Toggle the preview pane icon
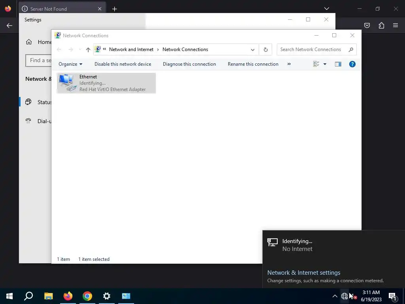This screenshot has width=405, height=304. pos(338,64)
